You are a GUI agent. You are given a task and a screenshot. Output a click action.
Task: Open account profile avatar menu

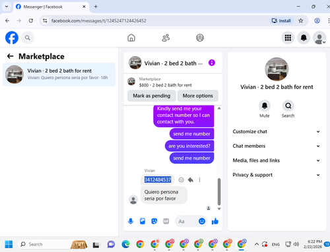click(319, 38)
